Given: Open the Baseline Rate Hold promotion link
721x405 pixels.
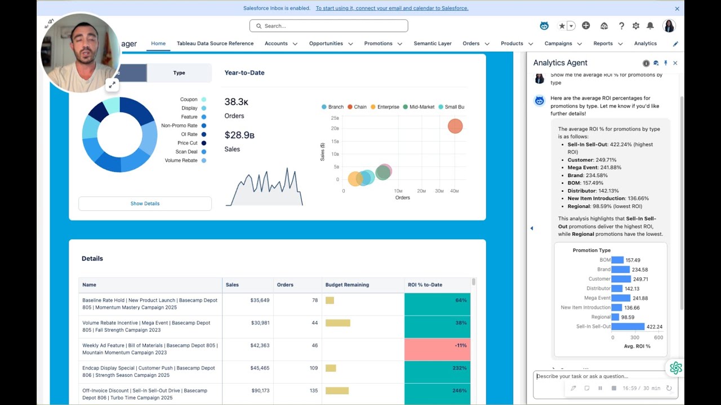Looking at the screenshot, I should click(150, 304).
